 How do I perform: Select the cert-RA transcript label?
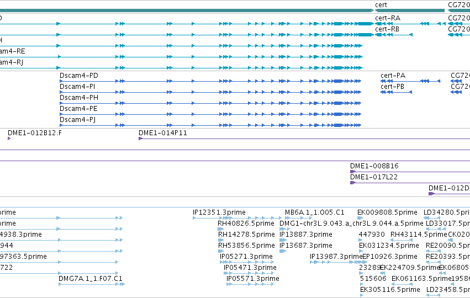pos(388,18)
